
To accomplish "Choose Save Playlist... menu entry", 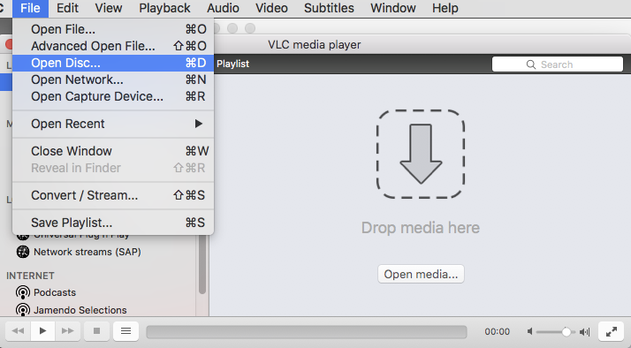I will [113, 223].
